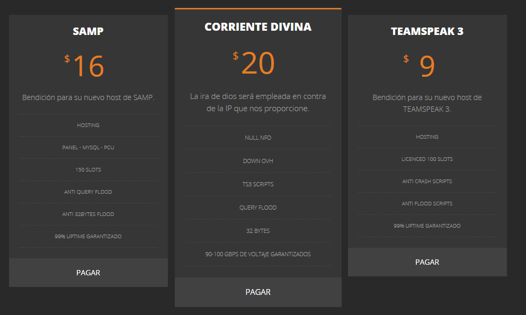Click 'ANTI 32BYTES FLOOD' feature row
This screenshot has width=526, height=315.
coord(88,214)
